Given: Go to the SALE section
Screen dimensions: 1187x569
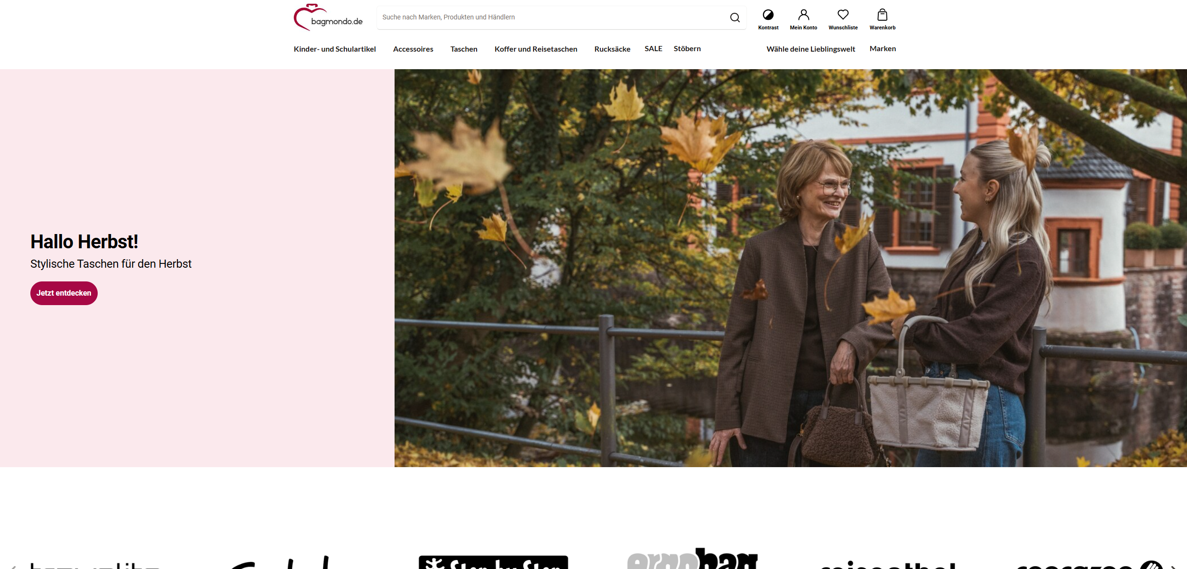Looking at the screenshot, I should [653, 49].
